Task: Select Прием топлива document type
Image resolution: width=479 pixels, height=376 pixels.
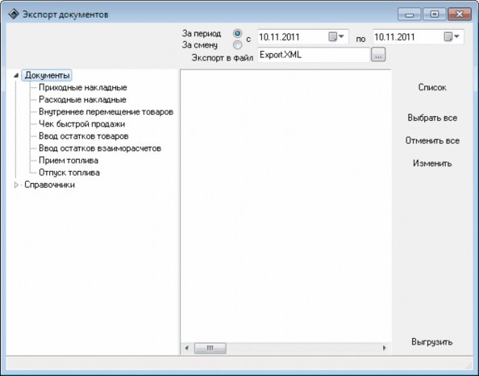Action: 69,161
